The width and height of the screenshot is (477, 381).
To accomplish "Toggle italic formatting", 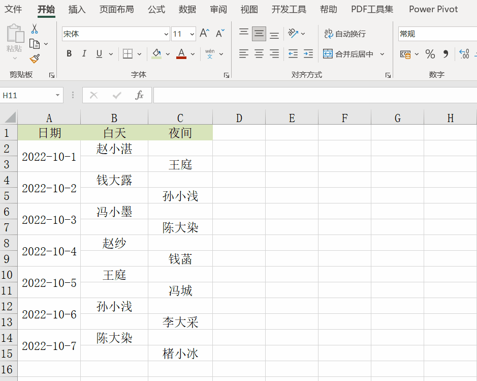I will click(x=84, y=53).
